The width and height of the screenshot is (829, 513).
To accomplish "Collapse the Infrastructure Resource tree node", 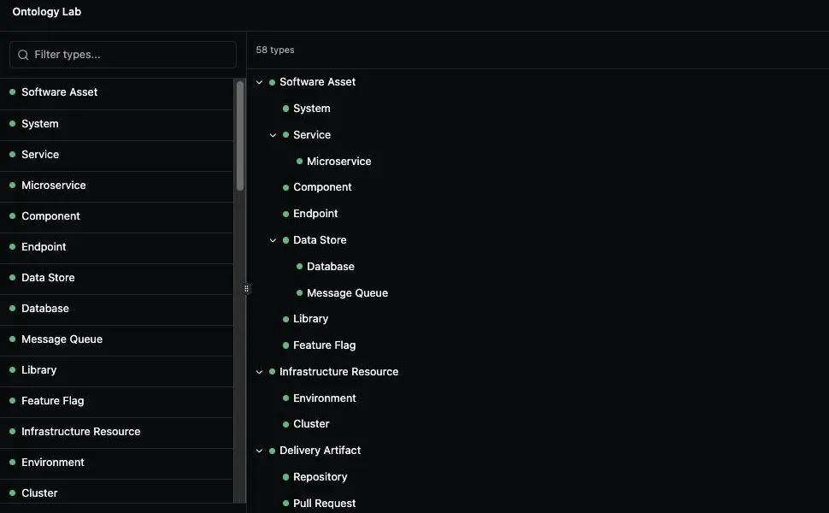I will tap(259, 372).
